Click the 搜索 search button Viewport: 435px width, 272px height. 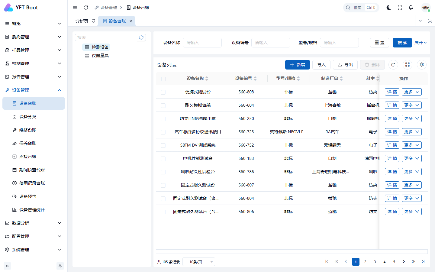pyautogui.click(x=402, y=43)
